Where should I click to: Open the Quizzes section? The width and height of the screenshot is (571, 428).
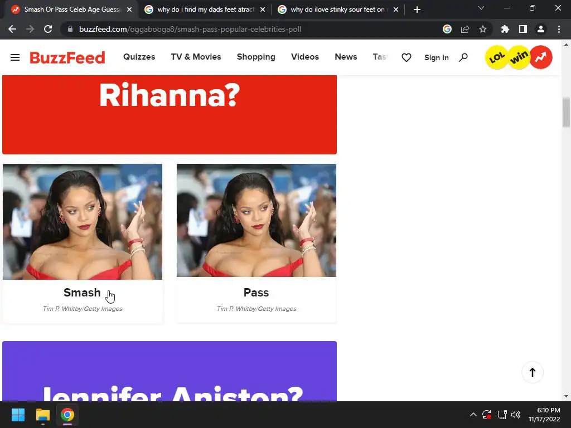click(139, 57)
